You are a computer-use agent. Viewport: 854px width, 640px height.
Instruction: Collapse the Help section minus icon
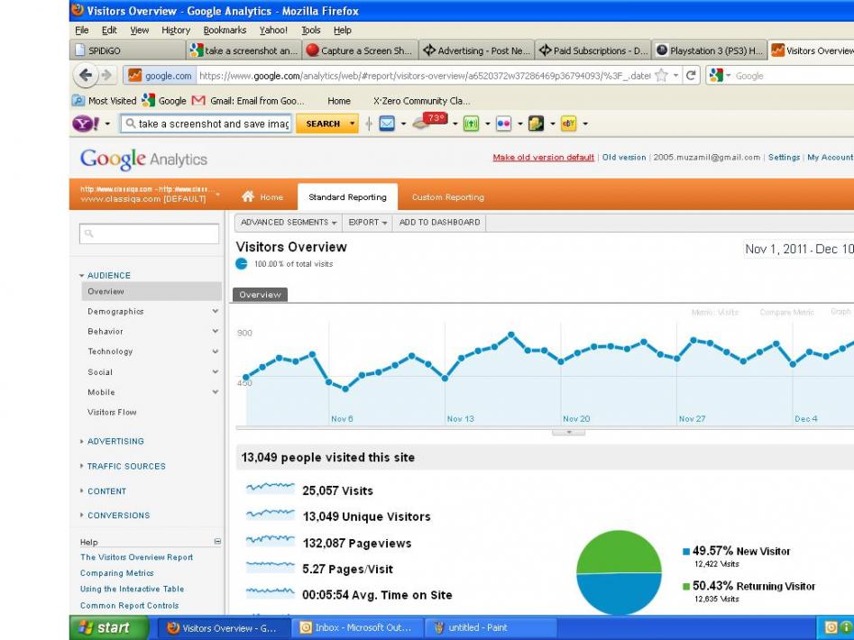click(217, 542)
